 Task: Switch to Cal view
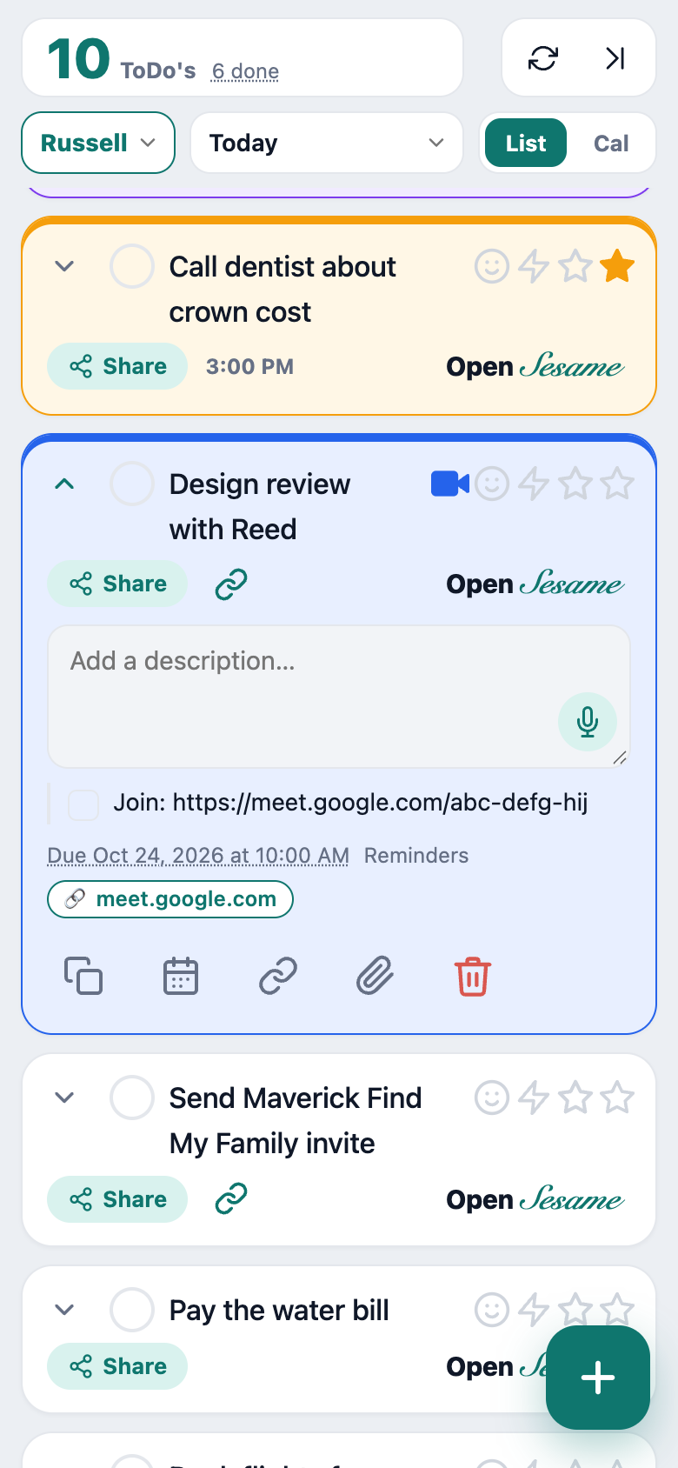click(x=611, y=143)
